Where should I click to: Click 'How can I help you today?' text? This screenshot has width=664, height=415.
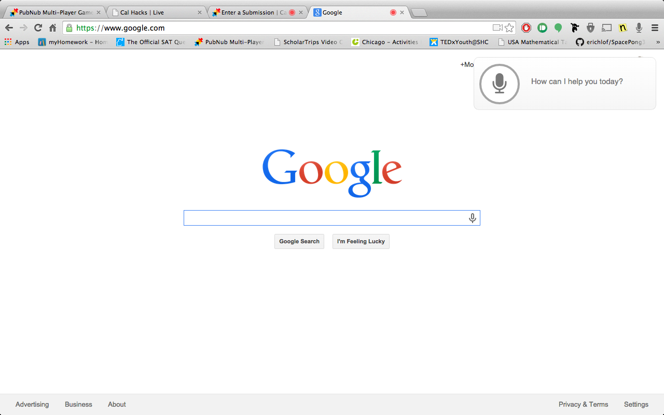pyautogui.click(x=577, y=81)
